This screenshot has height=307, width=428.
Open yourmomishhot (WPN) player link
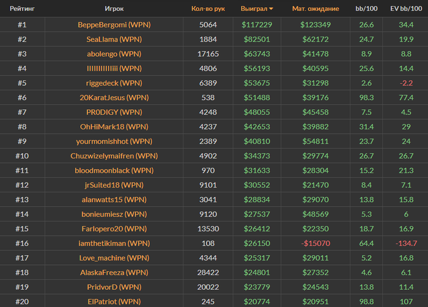pyautogui.click(x=114, y=142)
